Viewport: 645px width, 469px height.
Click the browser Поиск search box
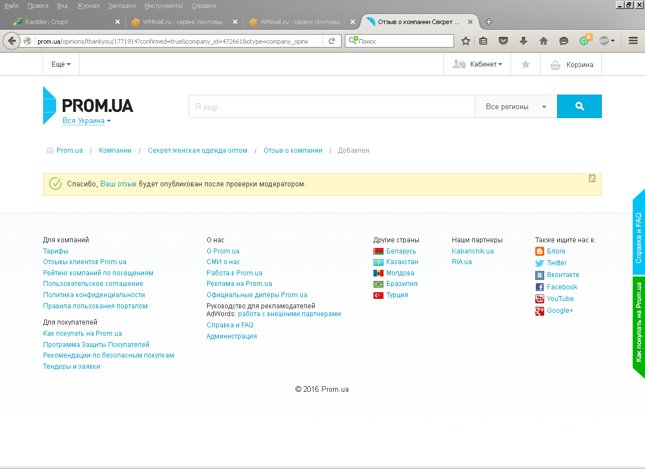pyautogui.click(x=399, y=41)
